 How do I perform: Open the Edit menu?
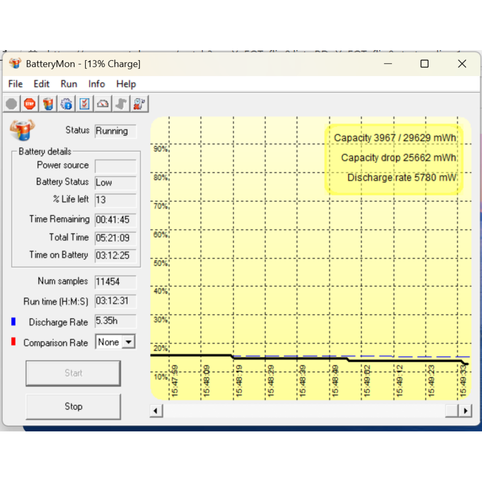[41, 84]
